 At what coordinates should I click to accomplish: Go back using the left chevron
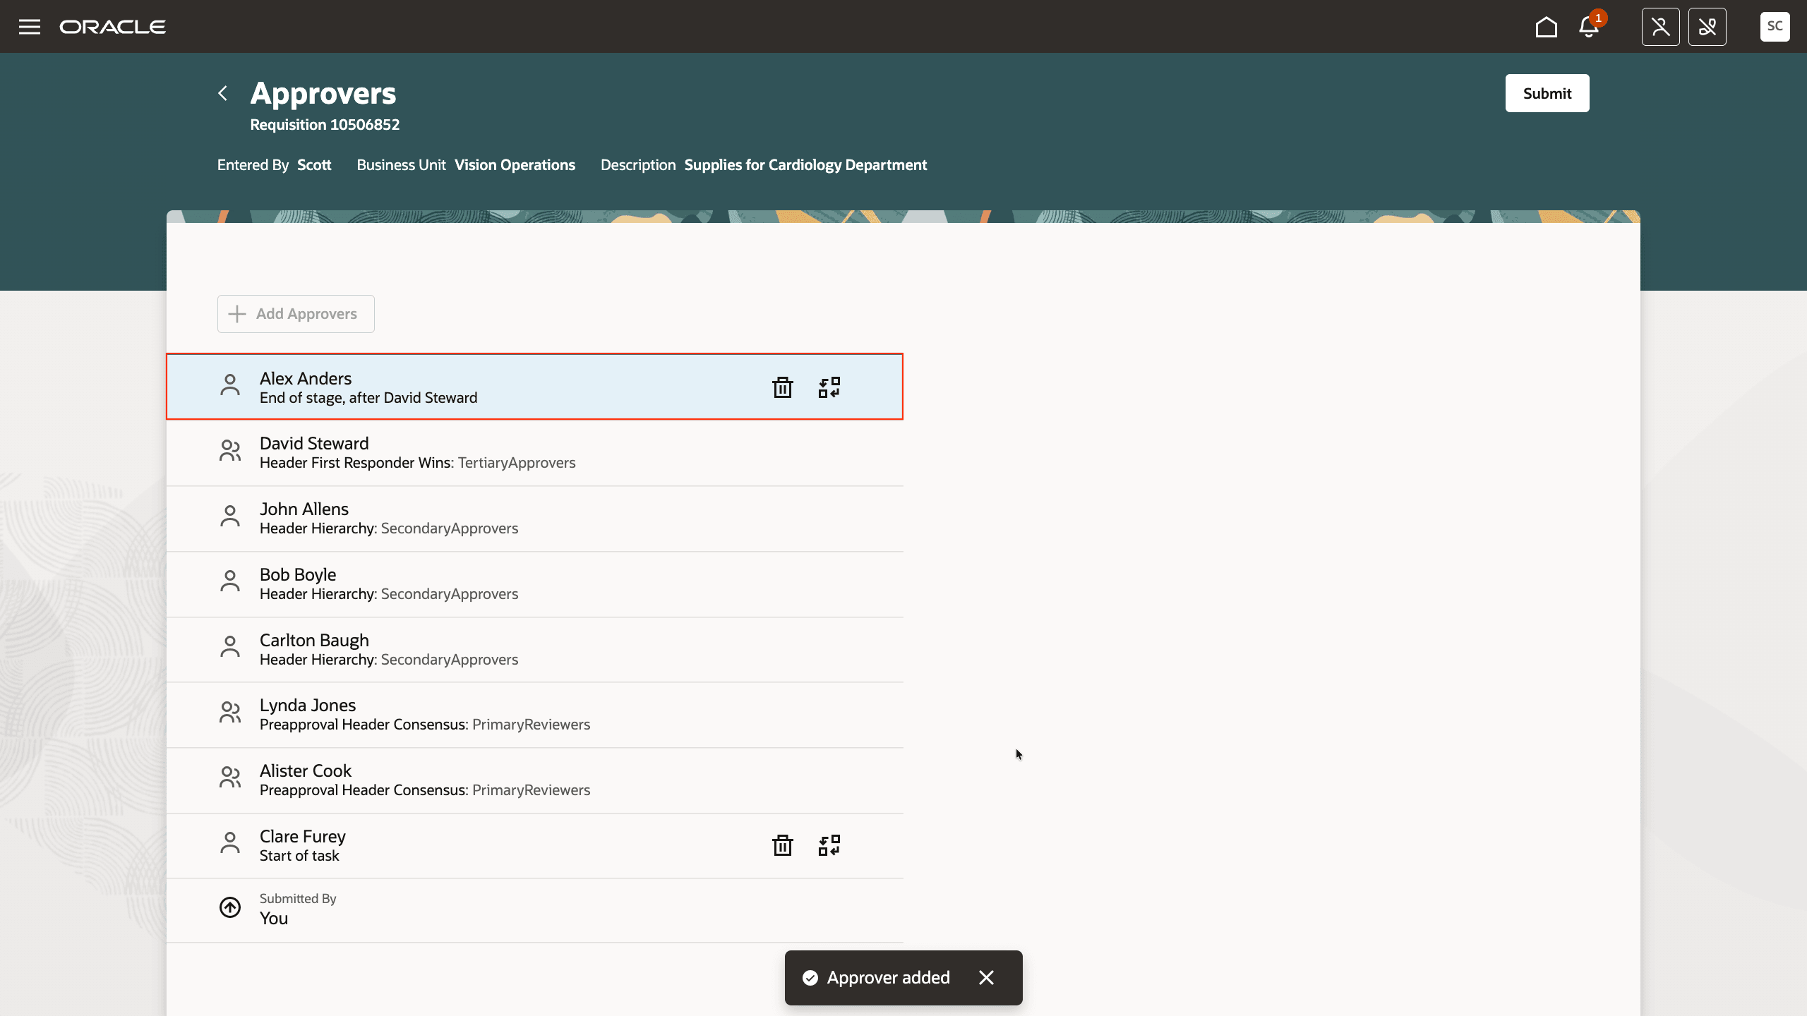pos(223,93)
